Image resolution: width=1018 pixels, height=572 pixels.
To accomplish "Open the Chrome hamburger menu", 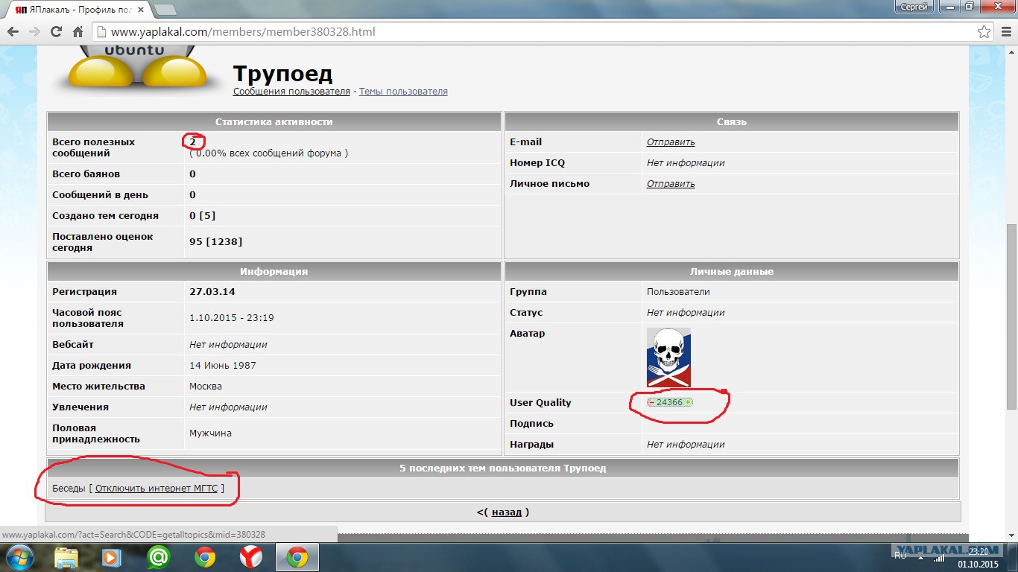I will 1005,32.
